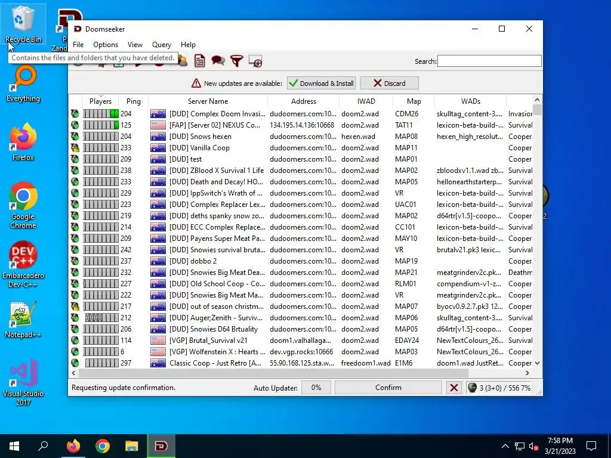Click the Auto Updater 0% progress bar

(316, 388)
